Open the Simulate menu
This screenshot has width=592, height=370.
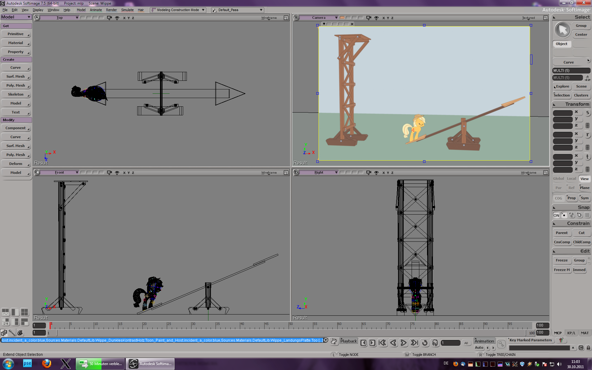pos(127,10)
